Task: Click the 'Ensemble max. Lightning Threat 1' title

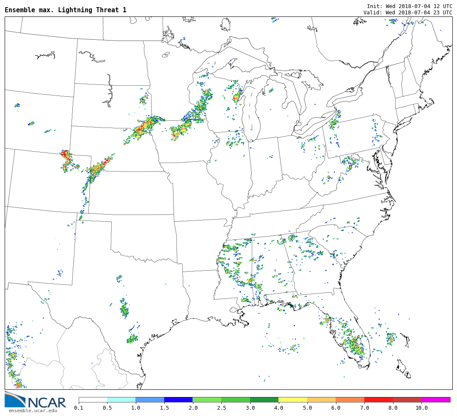Action: (x=66, y=10)
